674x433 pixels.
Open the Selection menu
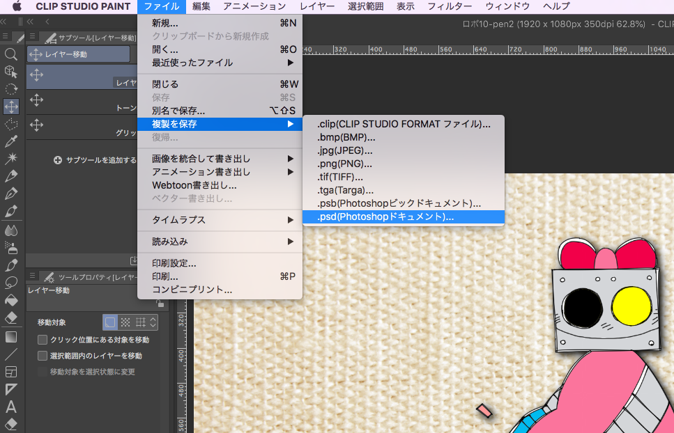tap(365, 6)
